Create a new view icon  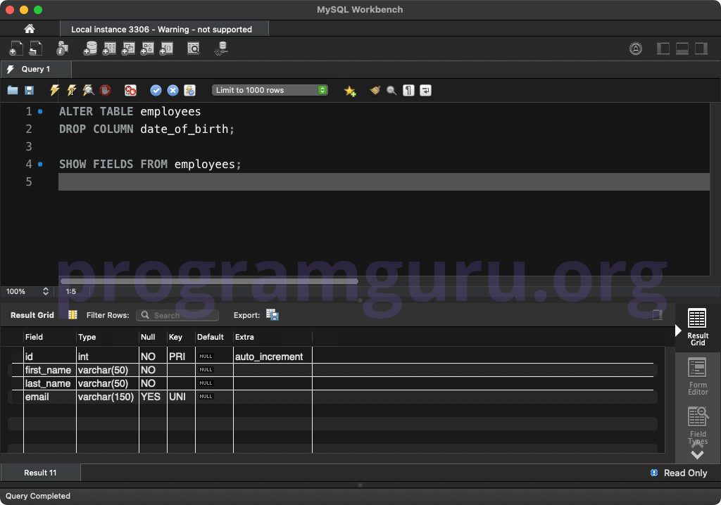tap(128, 49)
